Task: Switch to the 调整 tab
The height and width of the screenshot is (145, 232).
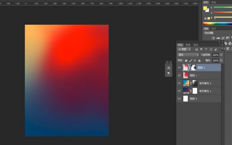Action: 206,29
